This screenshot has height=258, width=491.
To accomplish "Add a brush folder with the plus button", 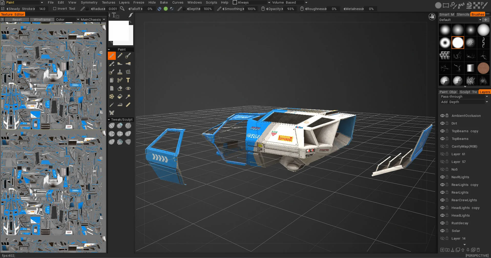I will (x=486, y=20).
